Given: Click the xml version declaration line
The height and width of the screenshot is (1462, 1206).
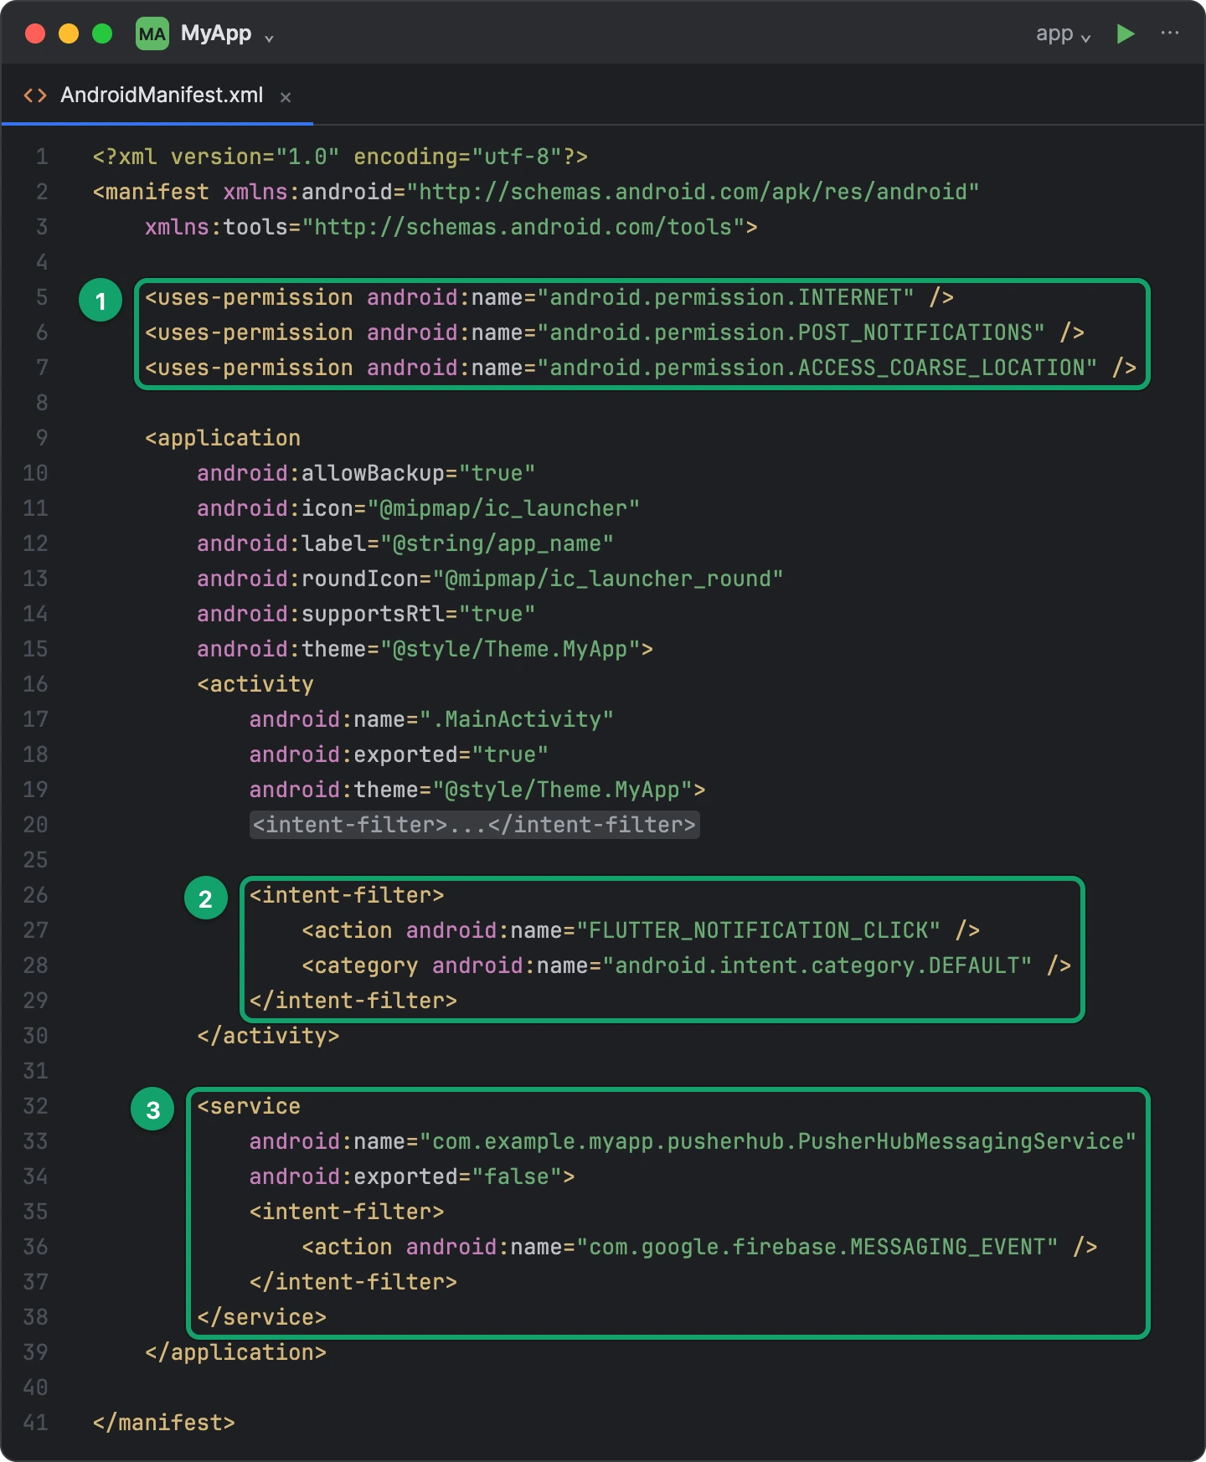Looking at the screenshot, I should coord(340,157).
